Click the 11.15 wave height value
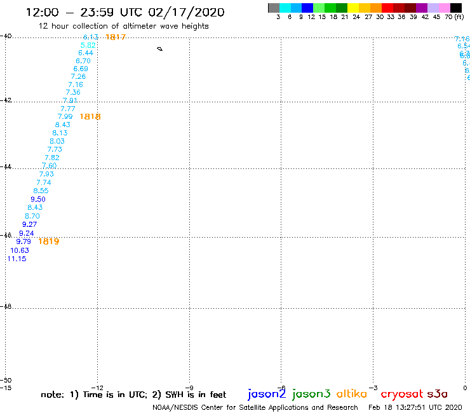The height and width of the screenshot is (413, 470). pos(17,259)
